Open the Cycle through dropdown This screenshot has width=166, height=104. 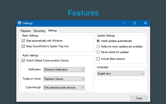pos(64,88)
